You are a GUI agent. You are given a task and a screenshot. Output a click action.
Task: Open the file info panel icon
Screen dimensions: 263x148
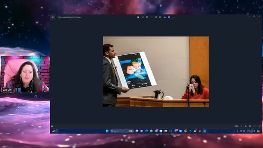point(156,17)
